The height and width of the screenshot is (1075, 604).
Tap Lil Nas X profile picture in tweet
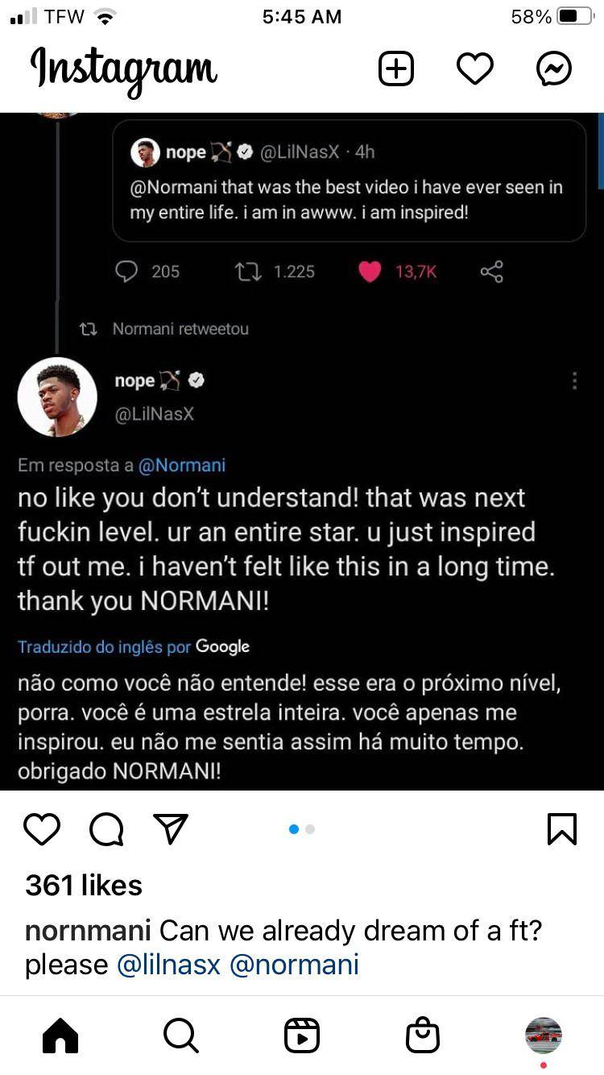point(57,396)
